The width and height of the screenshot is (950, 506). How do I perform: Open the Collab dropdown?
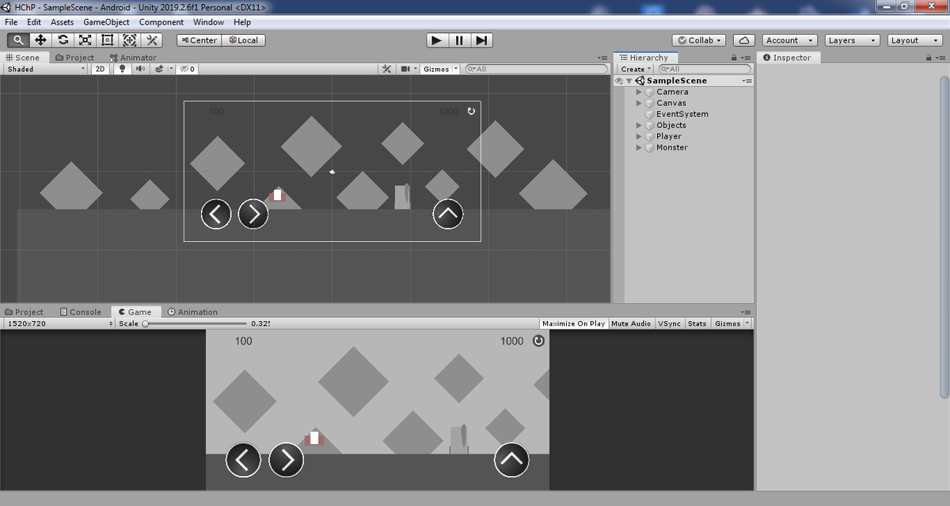click(698, 40)
